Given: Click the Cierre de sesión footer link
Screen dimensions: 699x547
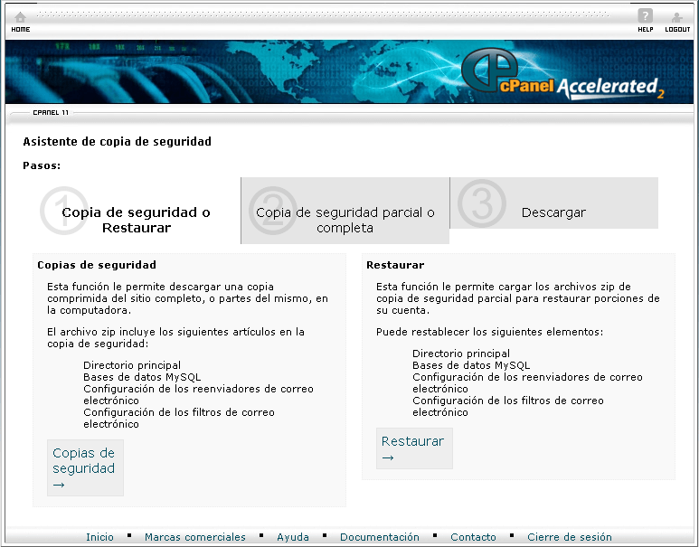Looking at the screenshot, I should 570,537.
